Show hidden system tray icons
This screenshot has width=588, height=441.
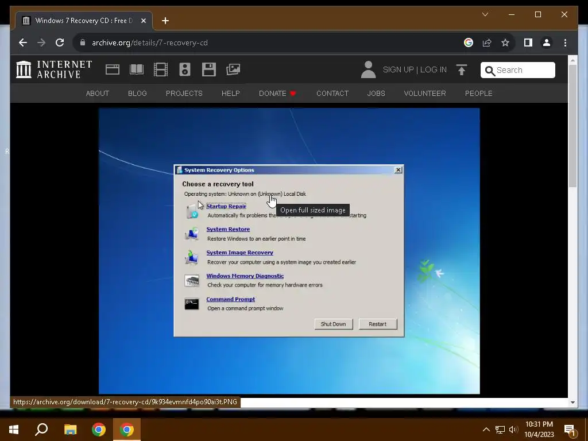(x=486, y=430)
